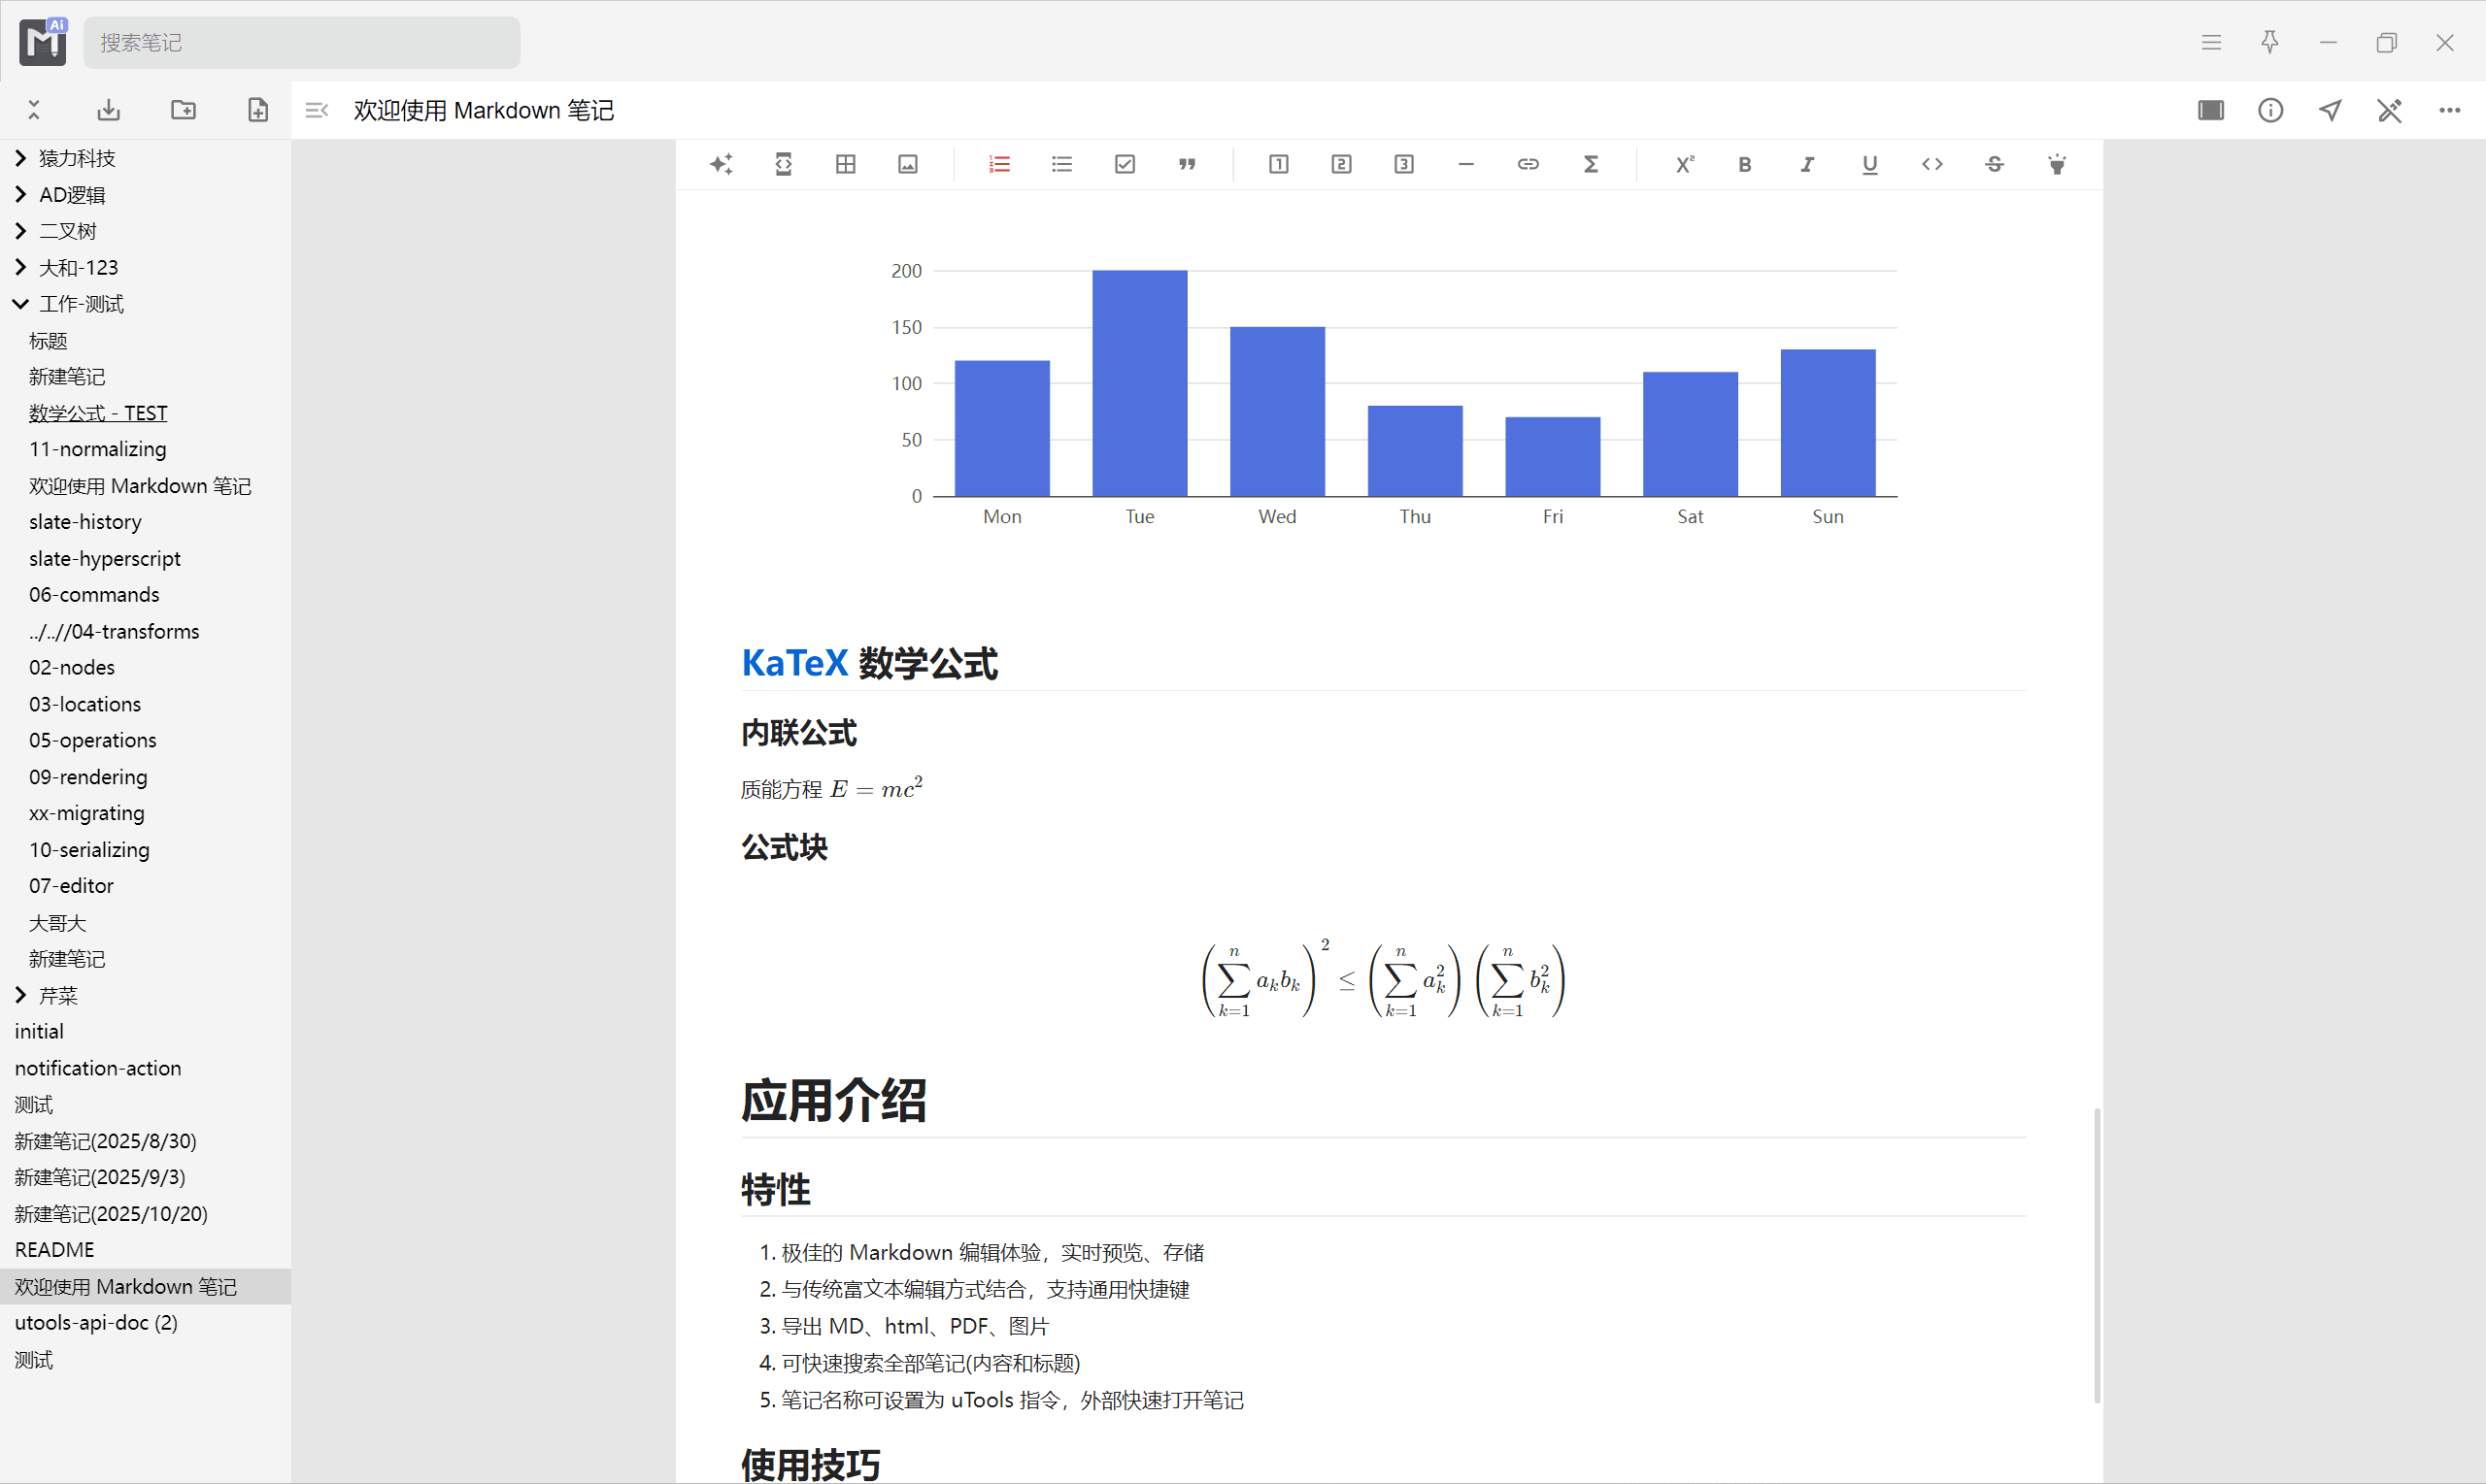Toggle the task checkbox list format
This screenshot has height=1484, width=2486.
point(1125,164)
